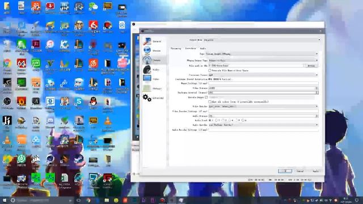Open Task View on taskbar
This screenshot has height=204, width=363.
[x=79, y=200]
